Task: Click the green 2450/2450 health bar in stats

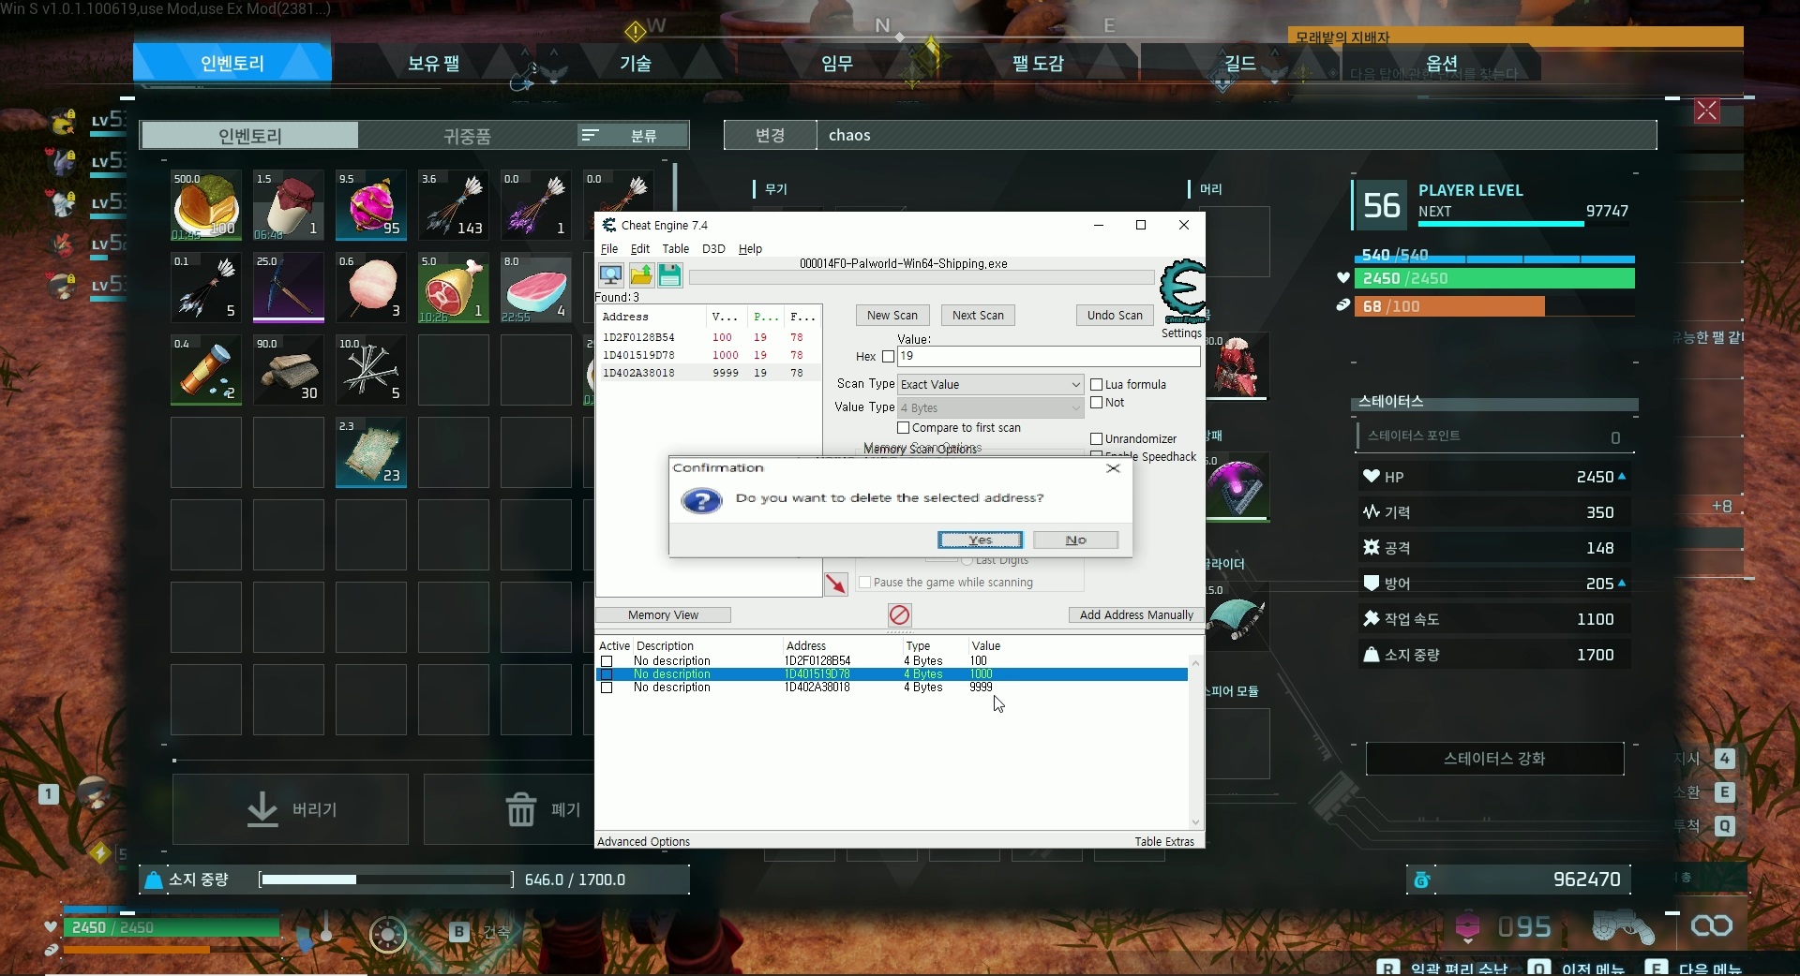Action: click(x=1494, y=278)
